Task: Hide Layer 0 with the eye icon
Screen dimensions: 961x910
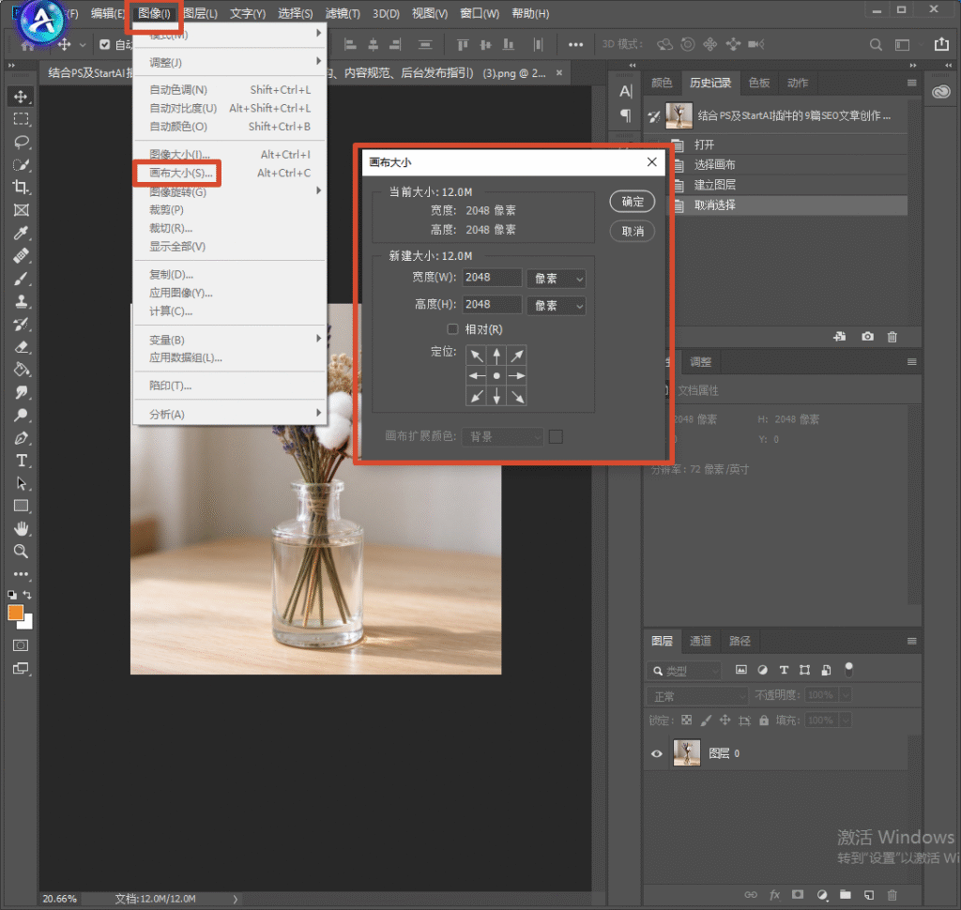Action: coord(656,753)
